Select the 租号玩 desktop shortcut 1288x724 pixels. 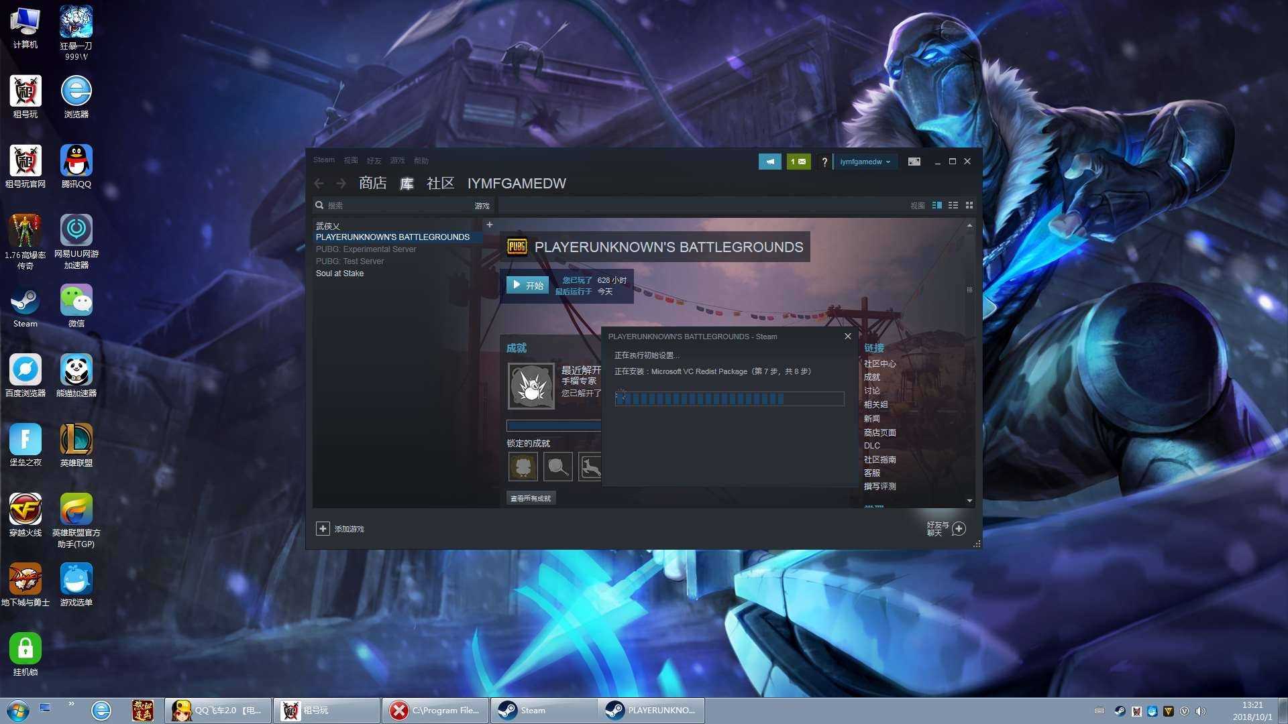25,97
